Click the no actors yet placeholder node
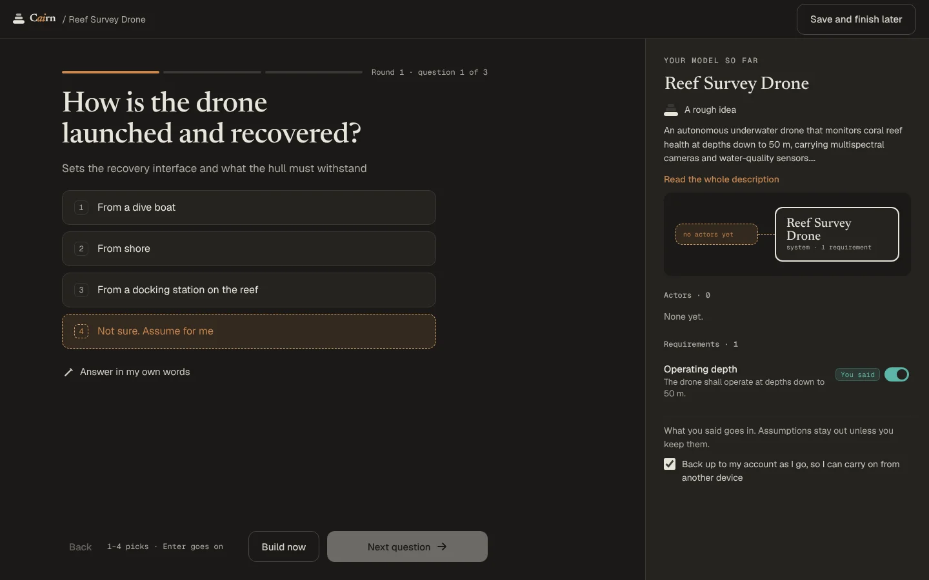 pos(716,235)
